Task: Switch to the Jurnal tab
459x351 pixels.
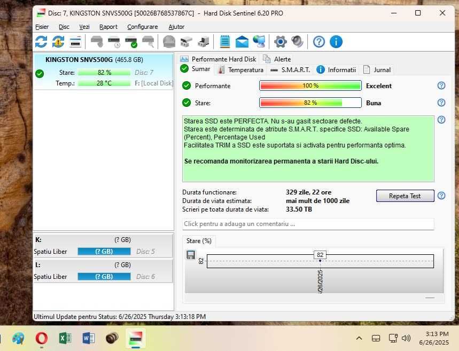Action: (x=377, y=70)
